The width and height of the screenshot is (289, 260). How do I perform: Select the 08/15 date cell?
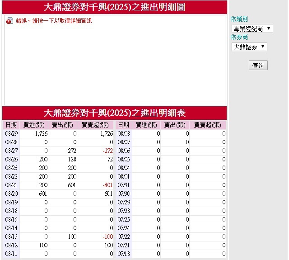click(11, 219)
